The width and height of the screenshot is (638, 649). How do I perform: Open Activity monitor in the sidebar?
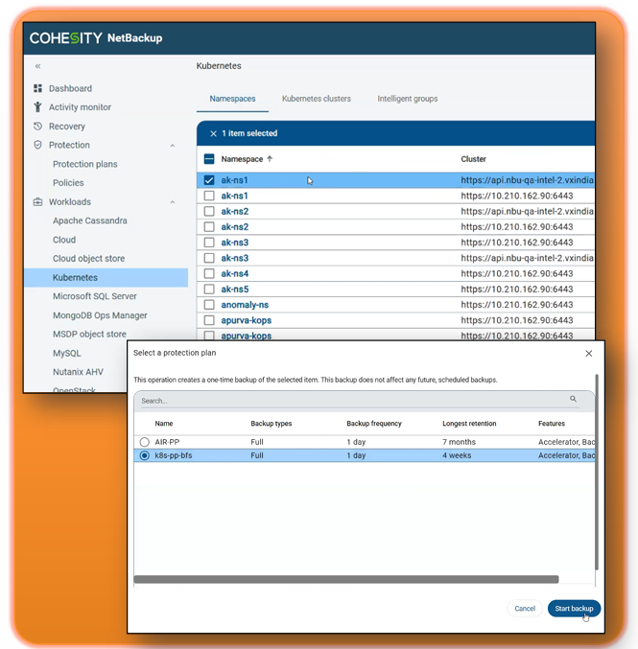click(80, 107)
